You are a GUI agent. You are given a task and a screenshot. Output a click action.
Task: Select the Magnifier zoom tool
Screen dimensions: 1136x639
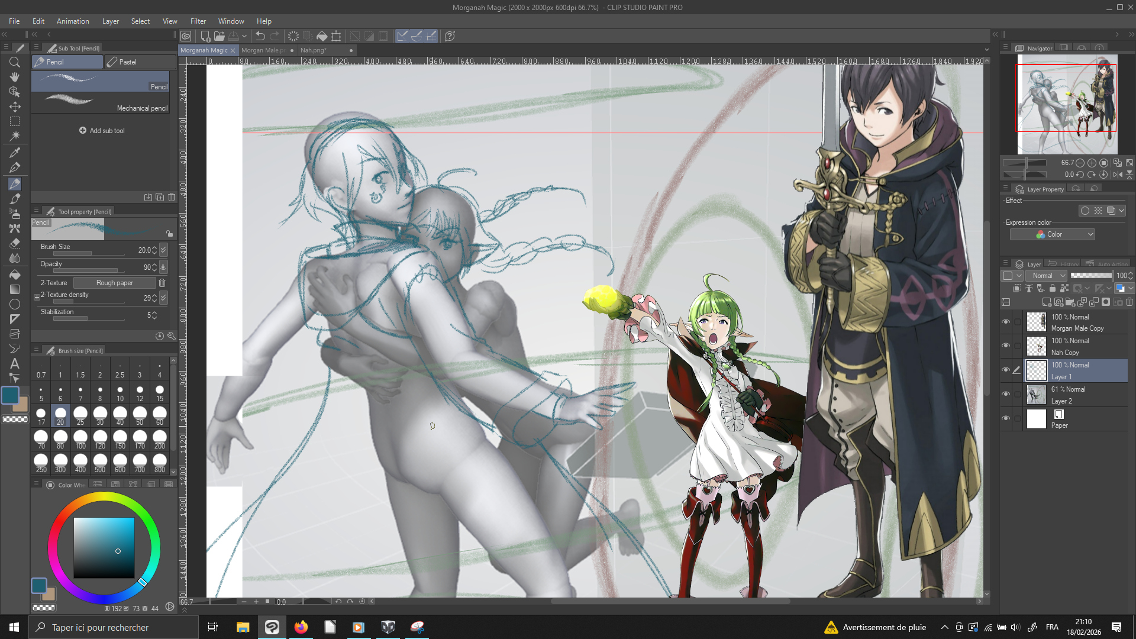pyautogui.click(x=15, y=62)
